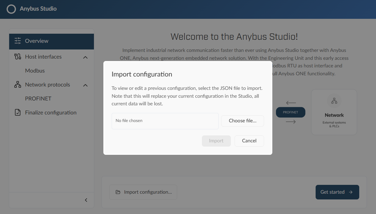Collapse the sidebar using left chevron

pyautogui.click(x=86, y=200)
